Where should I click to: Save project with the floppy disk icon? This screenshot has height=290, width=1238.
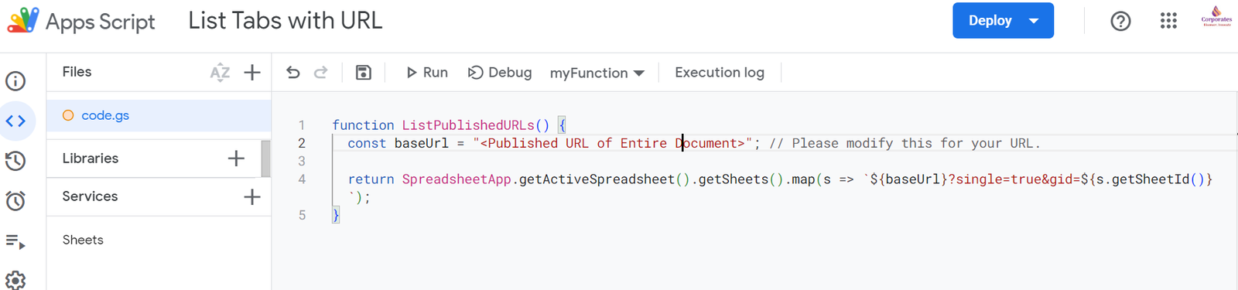363,73
